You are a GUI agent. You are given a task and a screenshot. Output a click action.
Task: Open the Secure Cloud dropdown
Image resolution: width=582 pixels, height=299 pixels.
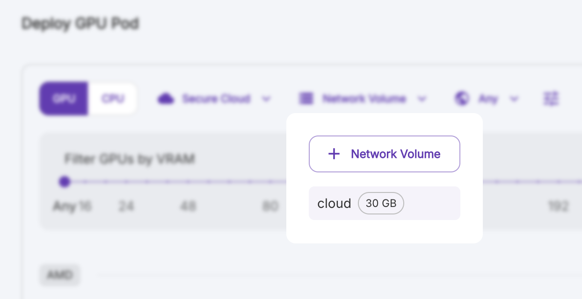pyautogui.click(x=216, y=99)
